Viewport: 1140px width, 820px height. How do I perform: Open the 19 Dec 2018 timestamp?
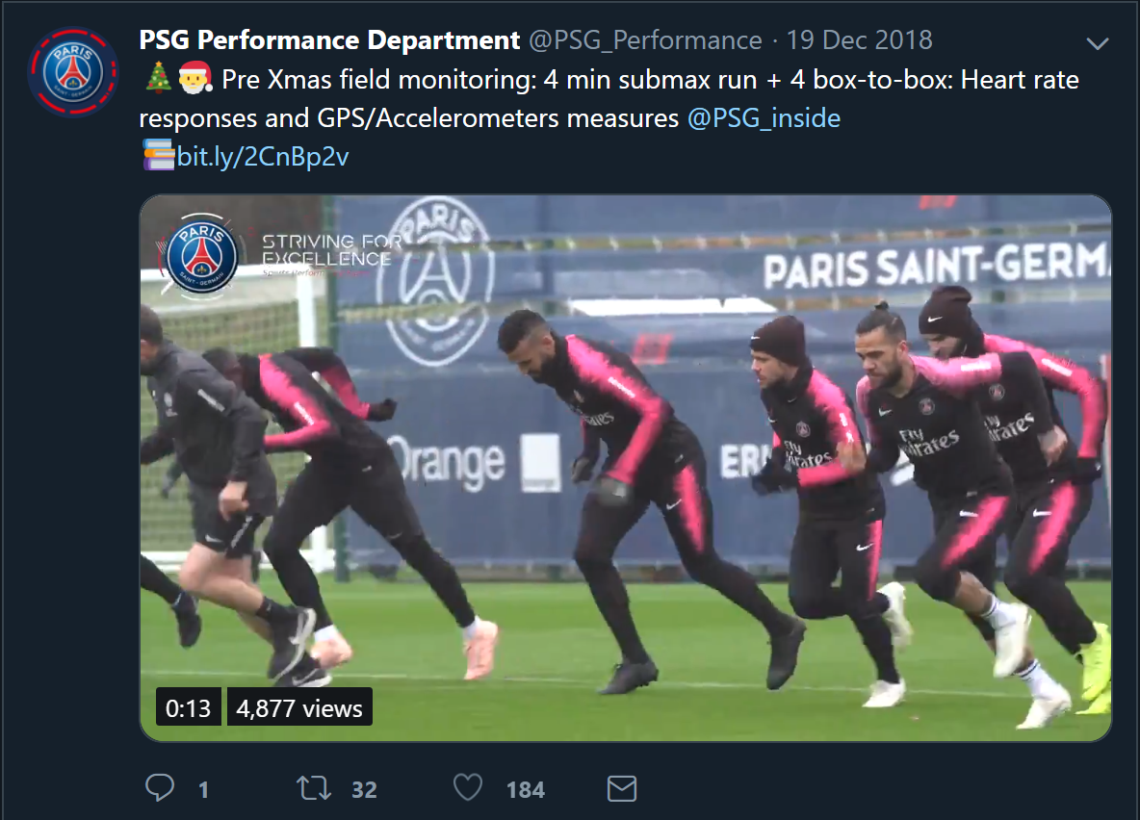pos(860,40)
